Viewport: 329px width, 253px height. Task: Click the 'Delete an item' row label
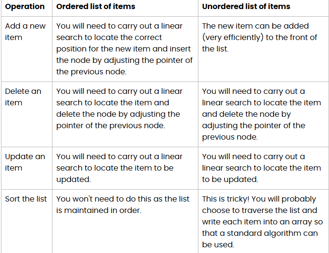[x=23, y=97]
